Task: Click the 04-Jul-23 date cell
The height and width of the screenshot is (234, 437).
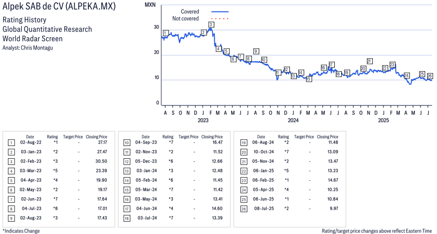Action: 32,209
